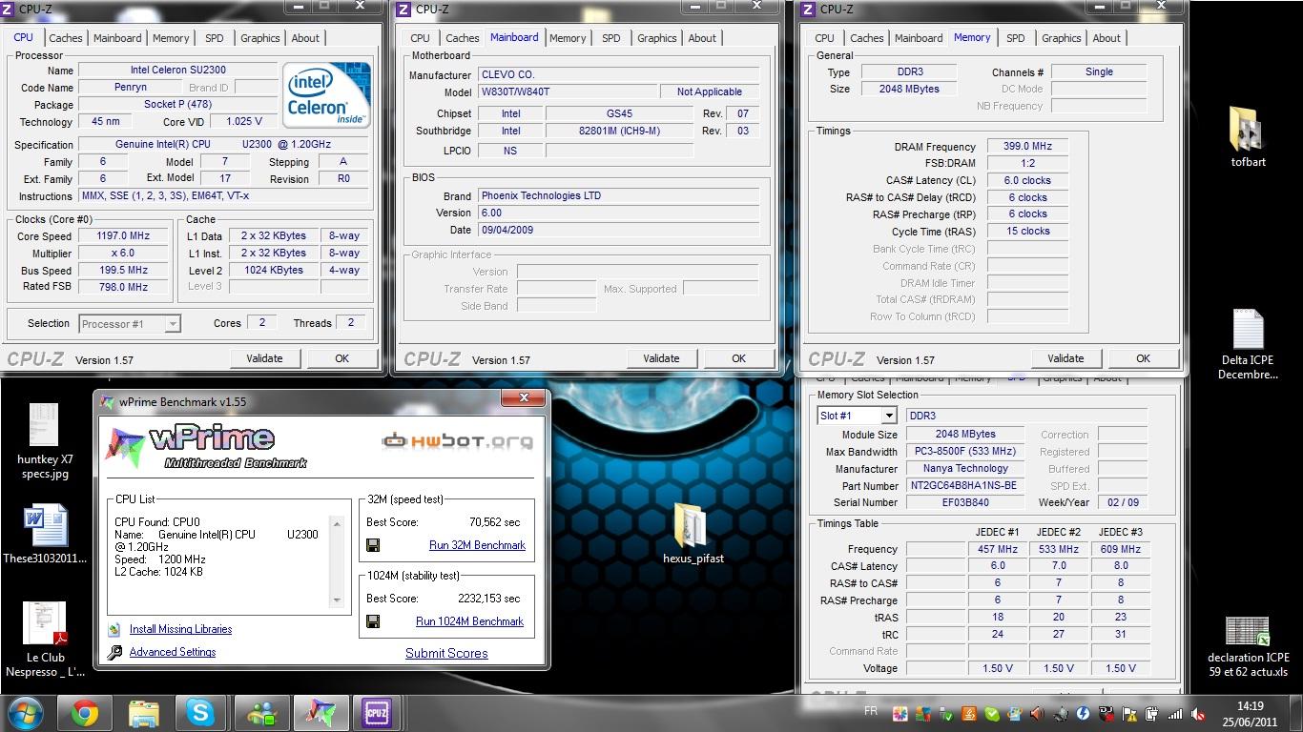
Task: Open Windows Live Messenger from the taskbar
Action: pos(260,713)
